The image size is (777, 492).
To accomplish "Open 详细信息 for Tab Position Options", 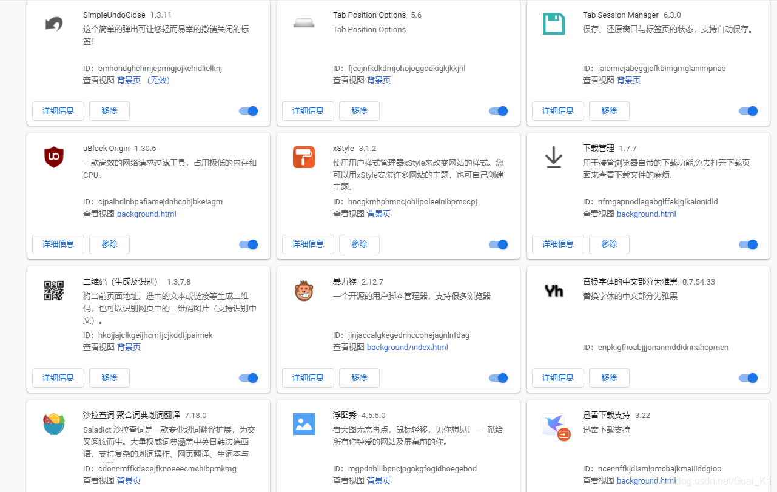I will pyautogui.click(x=308, y=111).
